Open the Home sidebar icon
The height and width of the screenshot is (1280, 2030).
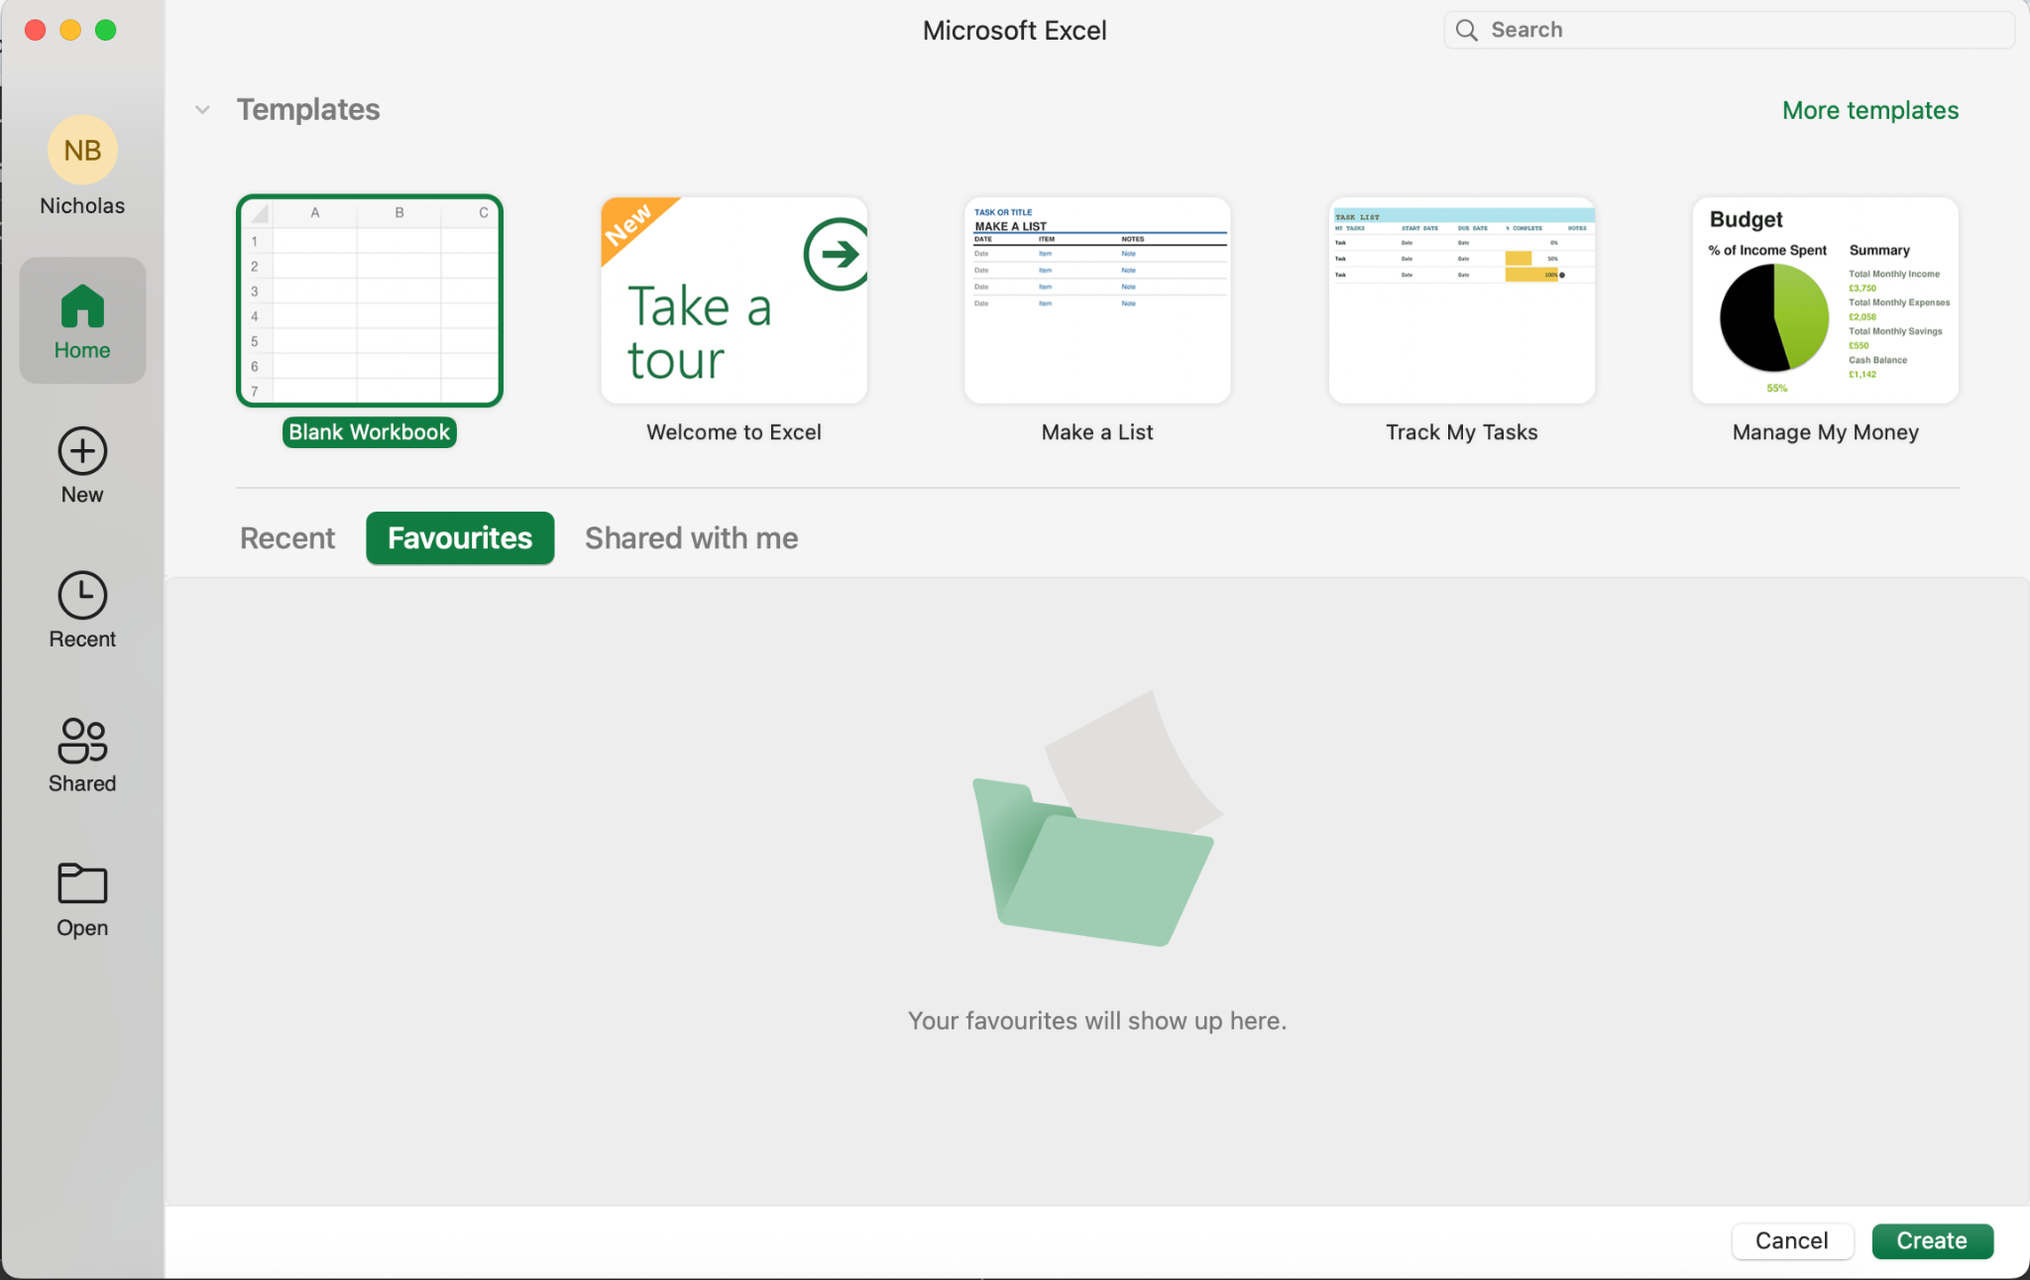[x=82, y=307]
